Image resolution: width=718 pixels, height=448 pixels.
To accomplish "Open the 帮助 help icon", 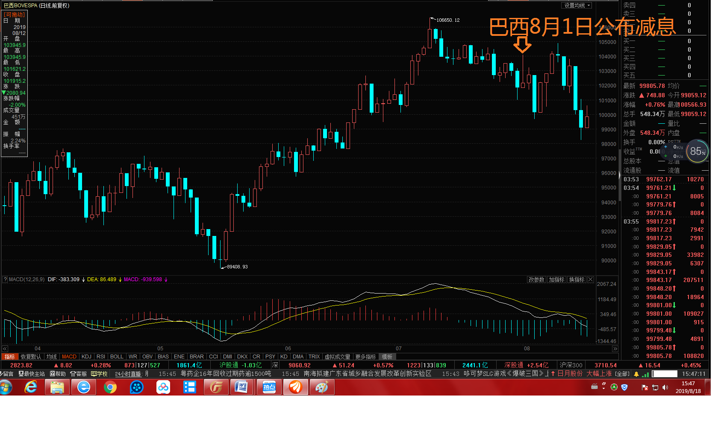I will click(x=58, y=374).
